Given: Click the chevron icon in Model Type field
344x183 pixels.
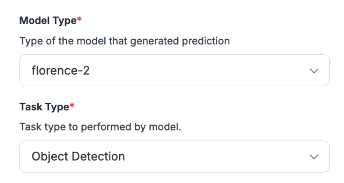Looking at the screenshot, I should [x=314, y=71].
